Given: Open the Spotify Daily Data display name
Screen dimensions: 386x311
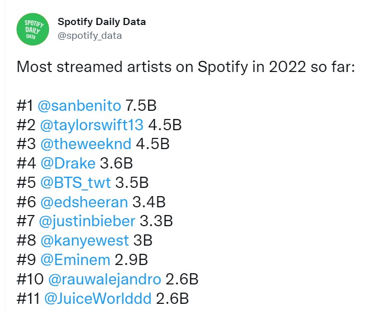Looking at the screenshot, I should 102,22.
